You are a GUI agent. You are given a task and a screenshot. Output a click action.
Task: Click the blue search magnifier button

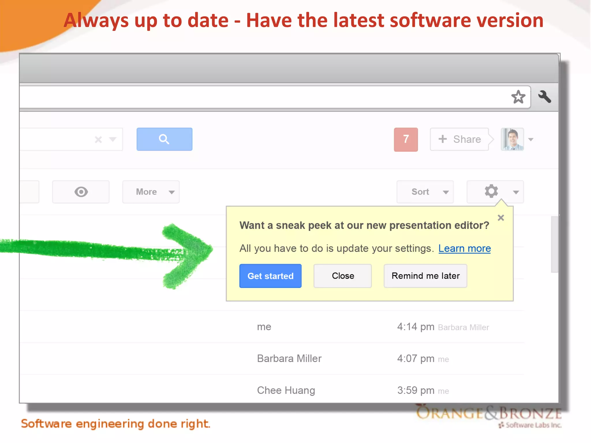[x=164, y=139]
